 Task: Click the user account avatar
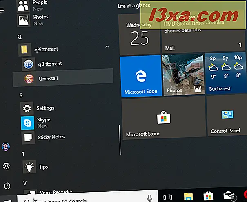(x=6, y=147)
